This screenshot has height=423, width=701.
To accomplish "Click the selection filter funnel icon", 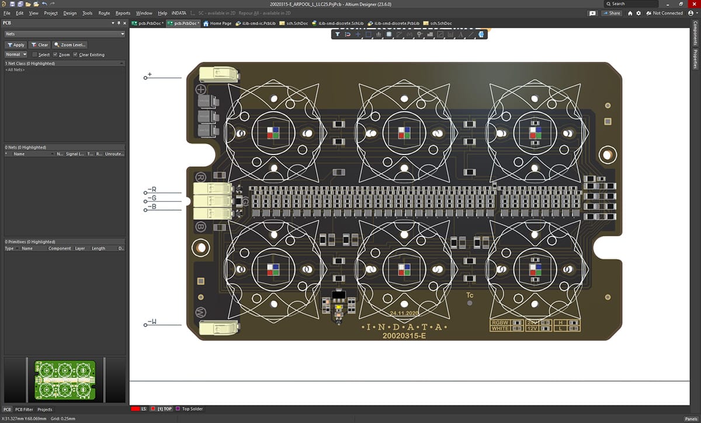I will pos(337,34).
